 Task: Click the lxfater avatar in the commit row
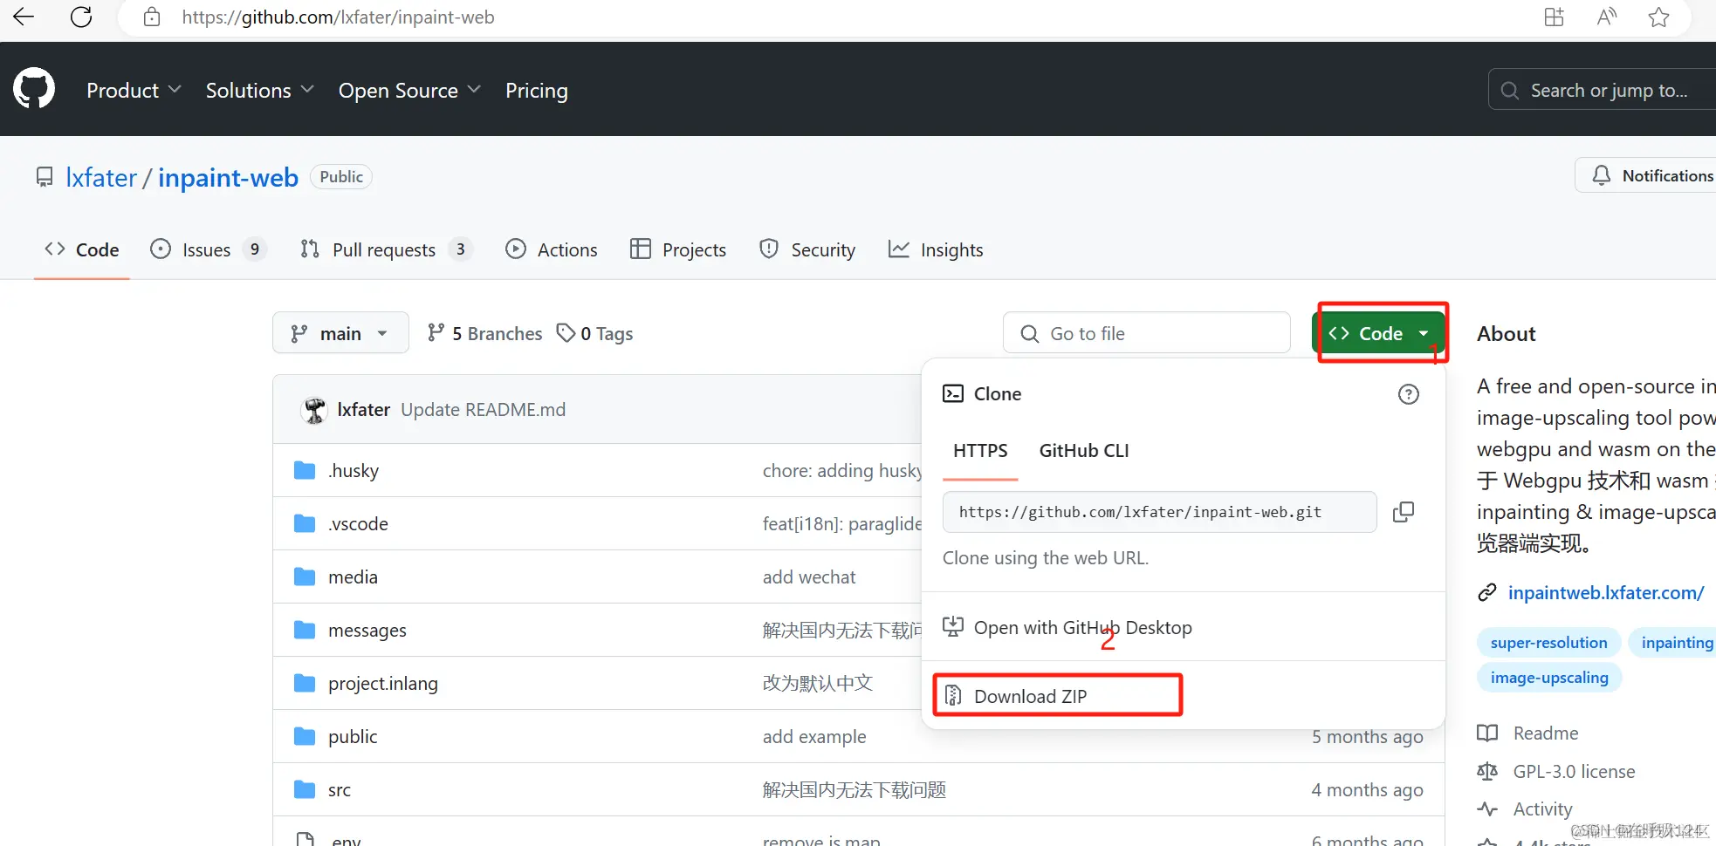point(314,410)
